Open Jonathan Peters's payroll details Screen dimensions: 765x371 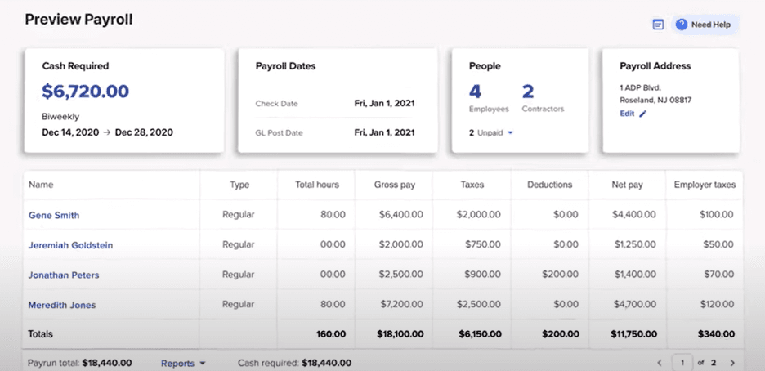64,275
